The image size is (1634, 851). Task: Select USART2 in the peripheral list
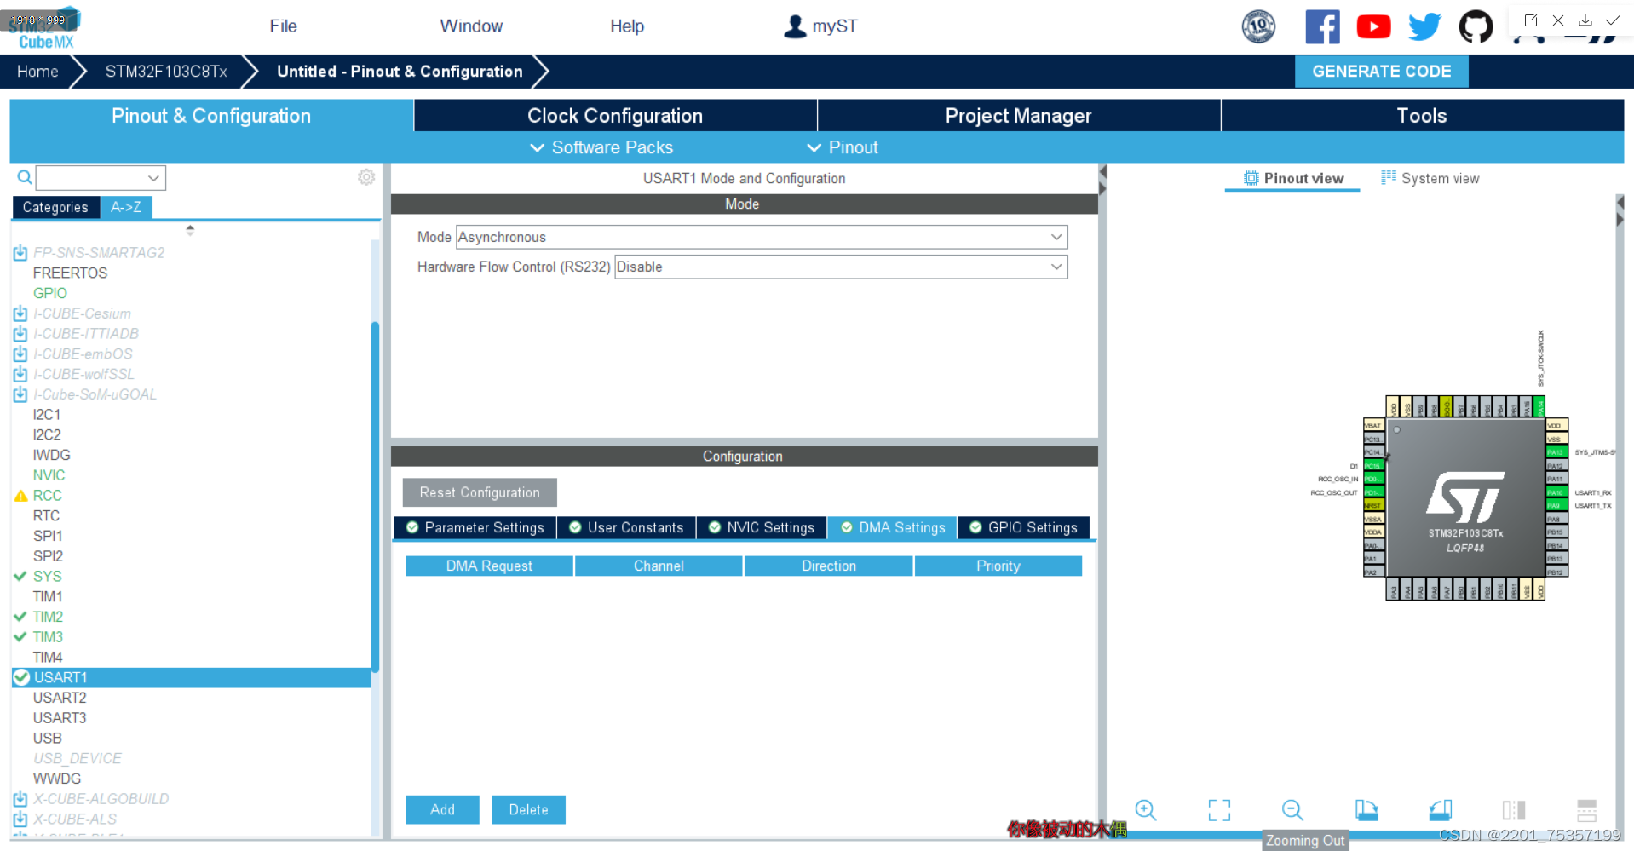pyautogui.click(x=60, y=698)
